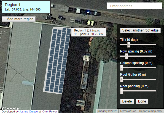Click the Add more region button

click(x=18, y=19)
